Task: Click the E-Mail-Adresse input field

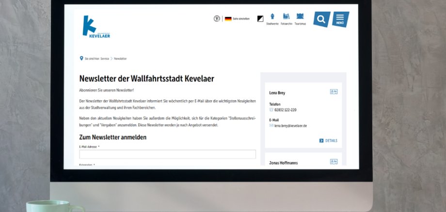Action: pyautogui.click(x=167, y=154)
